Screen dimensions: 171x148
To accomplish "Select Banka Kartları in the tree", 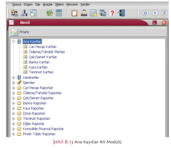I will [39, 62].
